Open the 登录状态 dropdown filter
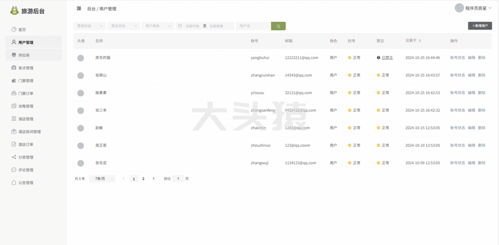 click(90, 26)
